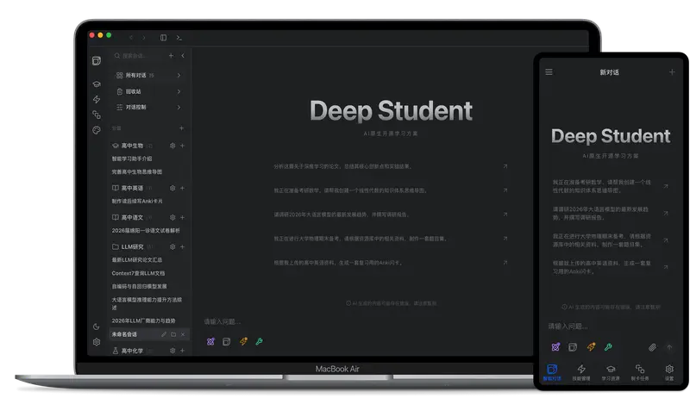Open the graduation cap icon in left rail
Viewport: 690px width, 398px height.
97,84
